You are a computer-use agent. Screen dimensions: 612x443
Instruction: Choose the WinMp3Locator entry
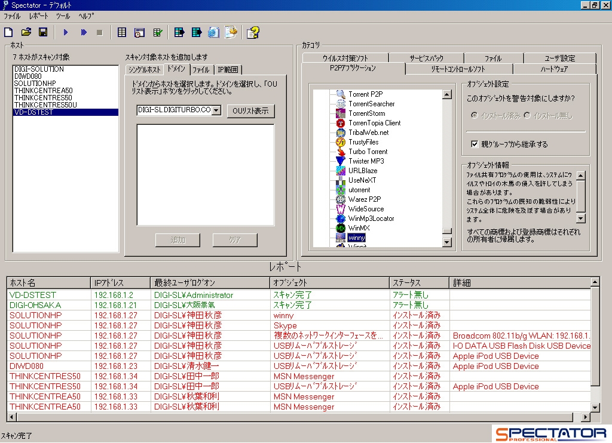point(371,219)
